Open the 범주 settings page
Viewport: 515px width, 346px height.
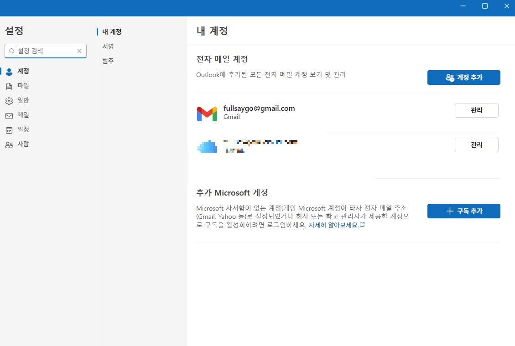(108, 61)
